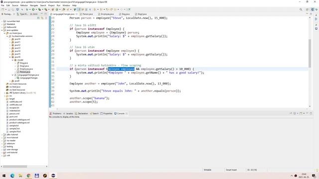Click the New Java Class toolbar icon
319x179 pixels.
pyautogui.click(x=57, y=9)
